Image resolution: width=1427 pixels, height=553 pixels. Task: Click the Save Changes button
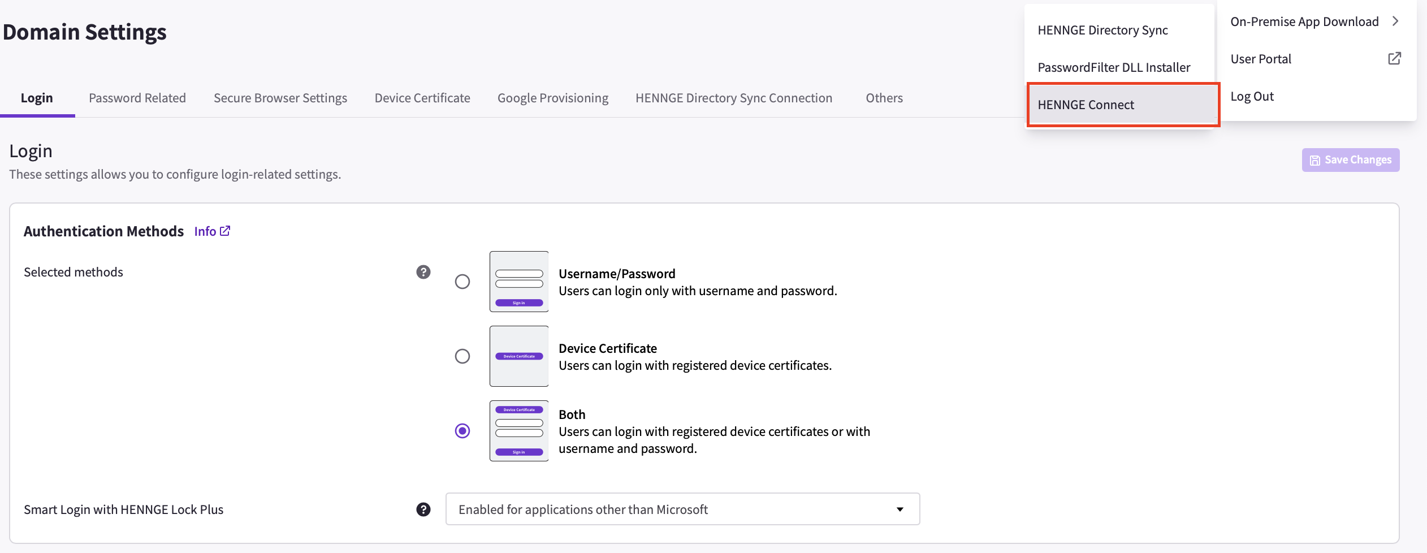point(1351,160)
